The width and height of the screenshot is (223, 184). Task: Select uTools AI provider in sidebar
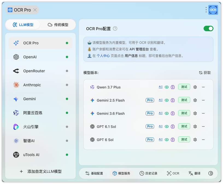click(40, 155)
